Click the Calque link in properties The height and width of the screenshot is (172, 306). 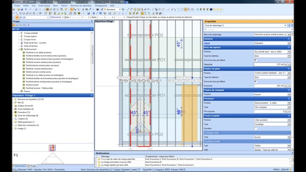[207, 43]
